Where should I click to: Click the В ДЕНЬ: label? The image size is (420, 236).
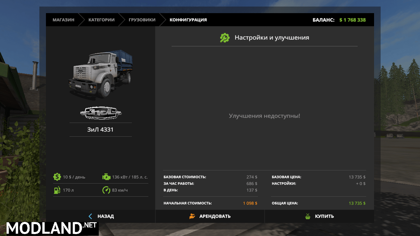click(x=171, y=190)
